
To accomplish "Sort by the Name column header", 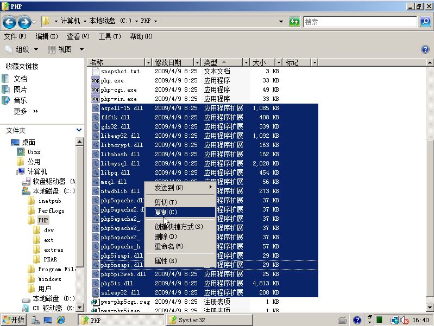I will point(116,63).
